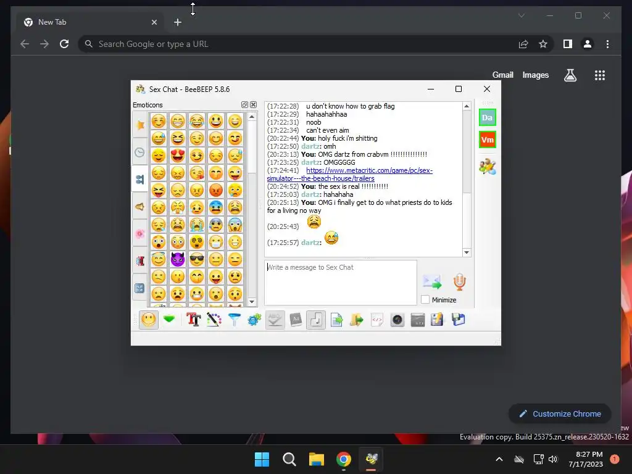This screenshot has width=632, height=474.
Task: Click the green down-arrow icon in chat toolbar
Action: click(169, 320)
